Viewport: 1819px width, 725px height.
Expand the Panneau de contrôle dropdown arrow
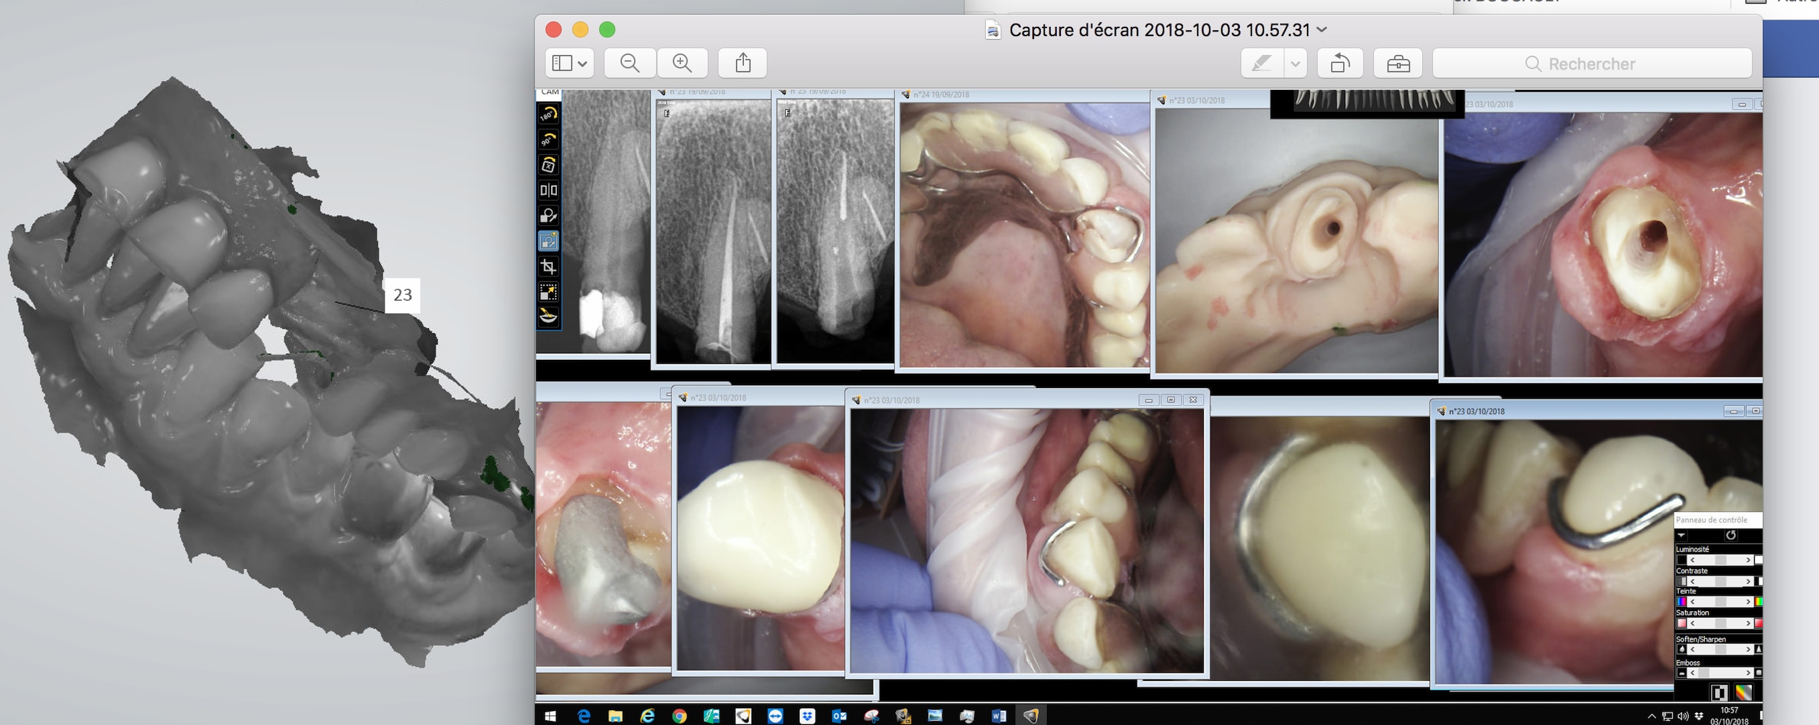pos(1682,535)
